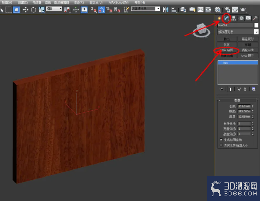Click the white object color swatch
260x201 pixels.
(x=256, y=25)
